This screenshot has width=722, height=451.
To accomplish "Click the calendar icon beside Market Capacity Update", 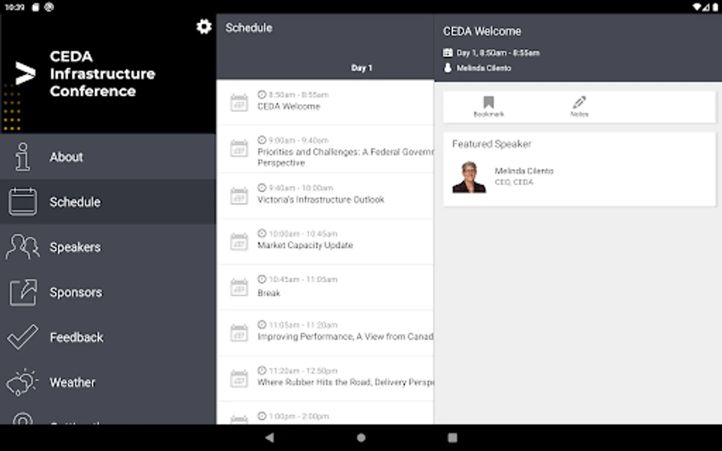I will pos(239,242).
